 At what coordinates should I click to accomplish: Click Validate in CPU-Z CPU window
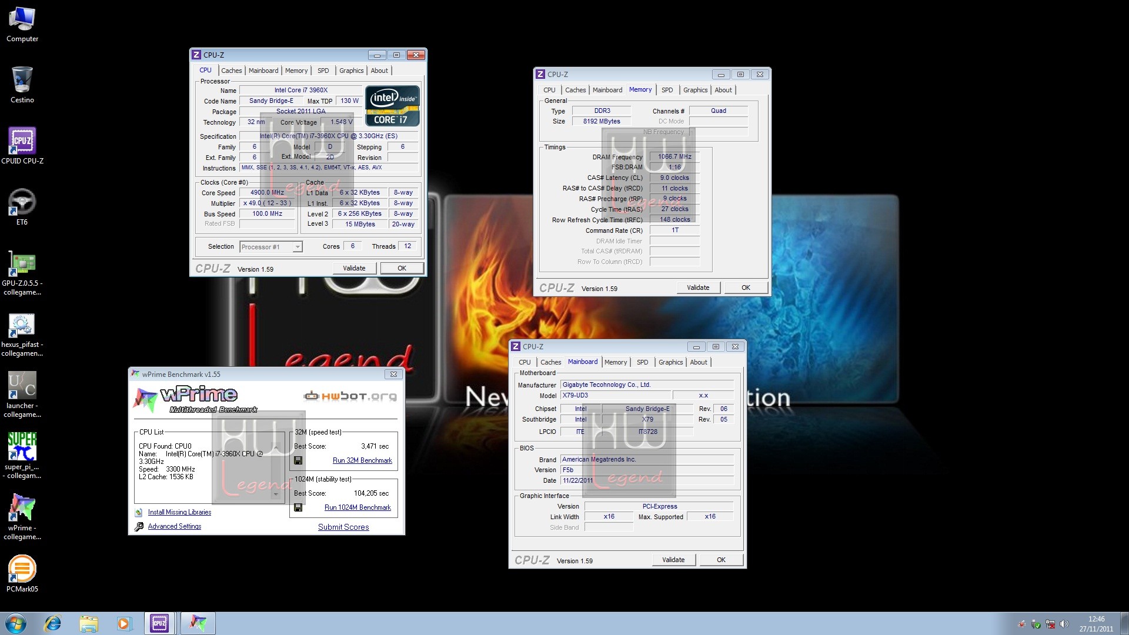tap(354, 268)
